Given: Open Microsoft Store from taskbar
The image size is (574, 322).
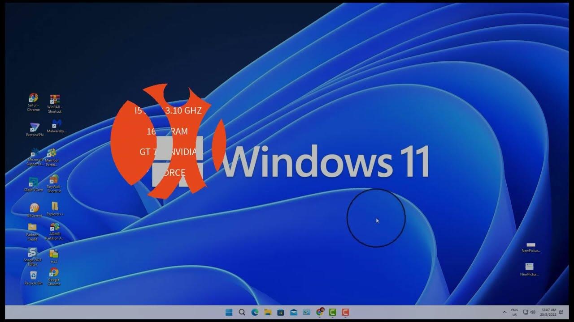Looking at the screenshot, I should [281, 312].
